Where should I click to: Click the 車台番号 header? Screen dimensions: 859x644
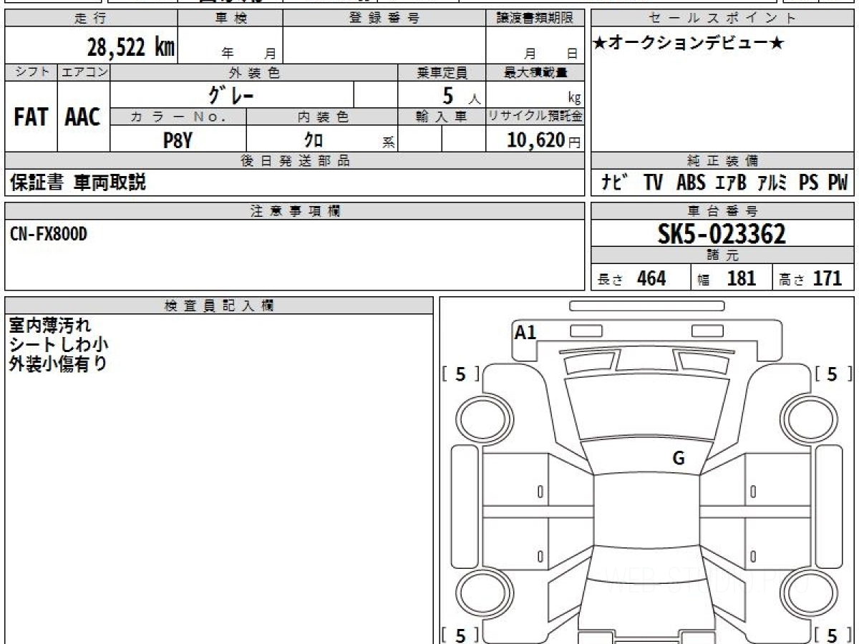click(723, 211)
